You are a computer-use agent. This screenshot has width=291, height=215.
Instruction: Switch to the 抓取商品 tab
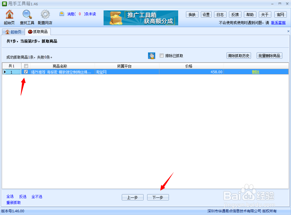[x=40, y=32]
